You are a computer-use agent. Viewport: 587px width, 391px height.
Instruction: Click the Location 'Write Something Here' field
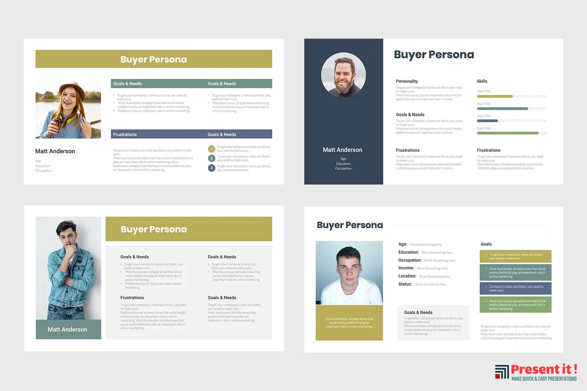[434, 277]
